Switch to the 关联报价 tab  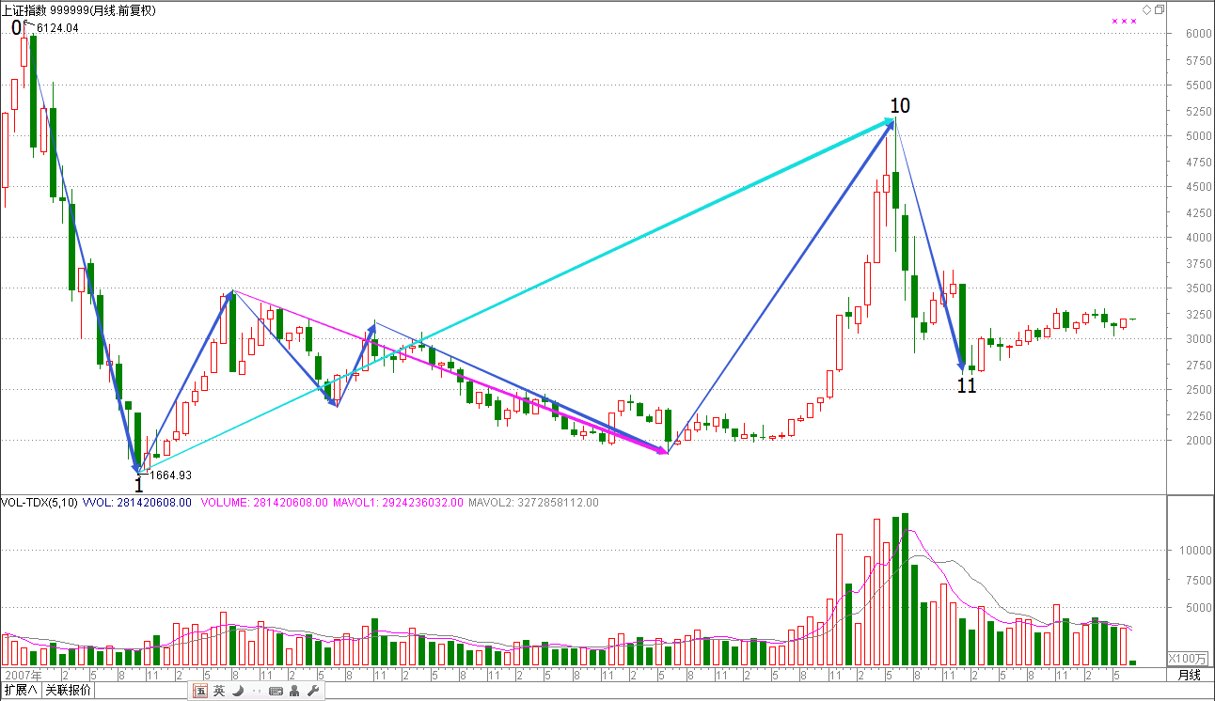(x=69, y=691)
